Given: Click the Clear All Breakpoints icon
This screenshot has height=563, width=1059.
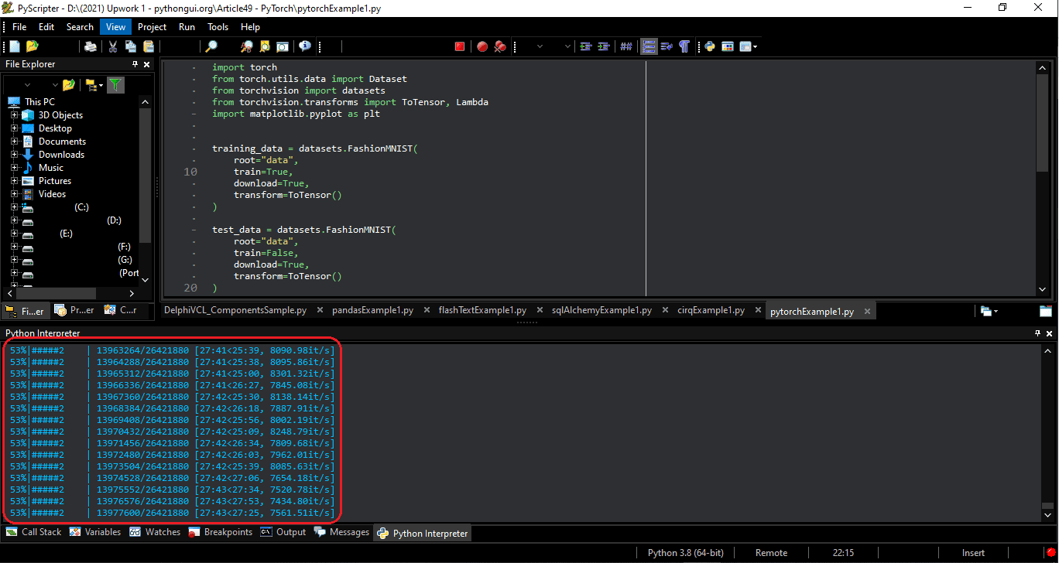Looking at the screenshot, I should coord(500,46).
